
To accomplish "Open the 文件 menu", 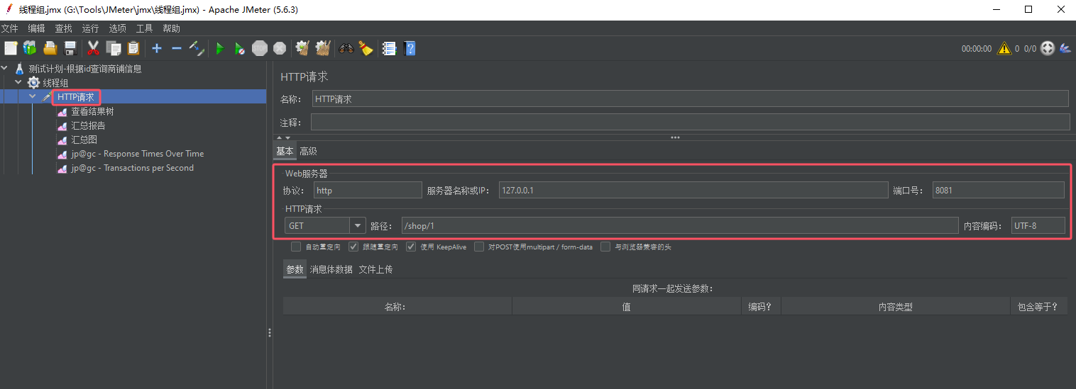I will pos(9,28).
